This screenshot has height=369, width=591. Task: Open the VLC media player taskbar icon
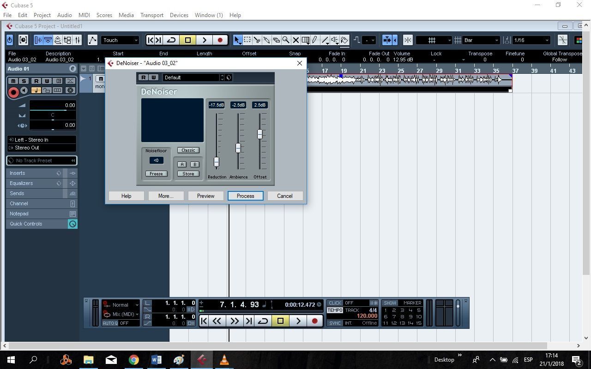pyautogui.click(x=224, y=360)
